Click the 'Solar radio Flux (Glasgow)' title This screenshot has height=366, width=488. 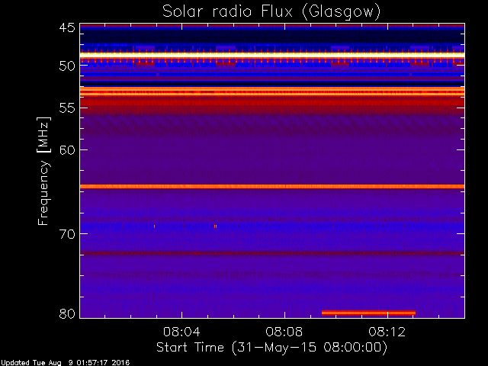coord(271,12)
